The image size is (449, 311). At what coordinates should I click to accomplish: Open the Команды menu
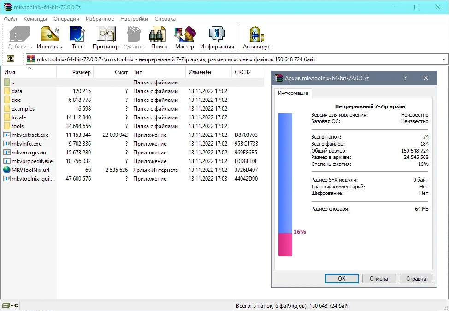(35, 19)
